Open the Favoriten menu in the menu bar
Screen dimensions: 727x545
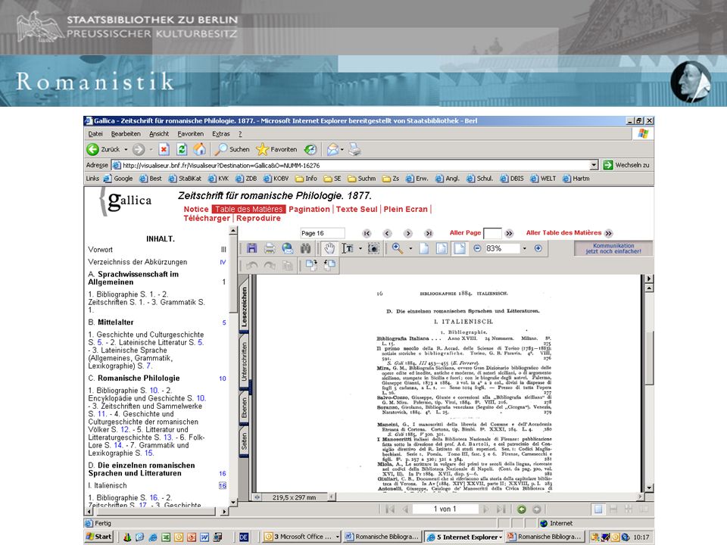point(191,134)
